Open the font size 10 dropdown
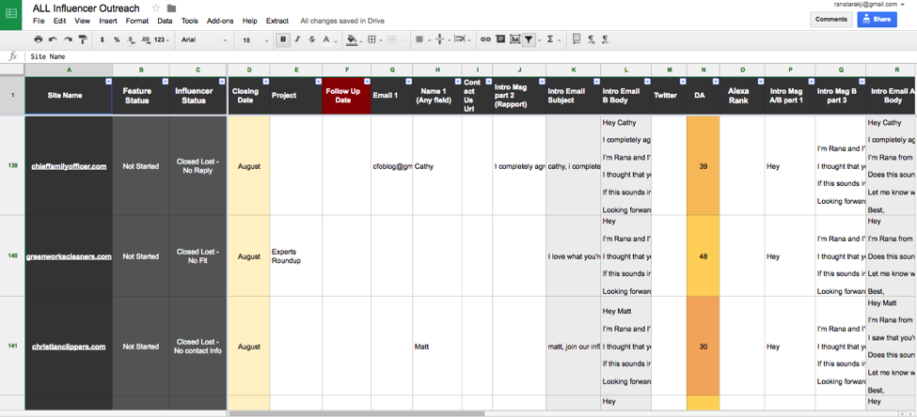Viewport: 917px width, 417px height. pyautogui.click(x=256, y=39)
